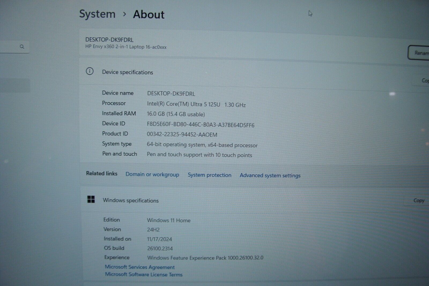Click the Product ID value text

[182, 134]
